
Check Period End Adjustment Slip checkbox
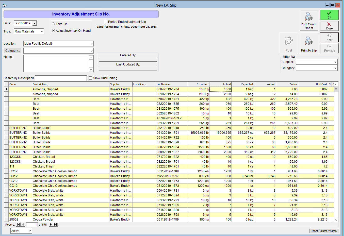pyautogui.click(x=106, y=22)
